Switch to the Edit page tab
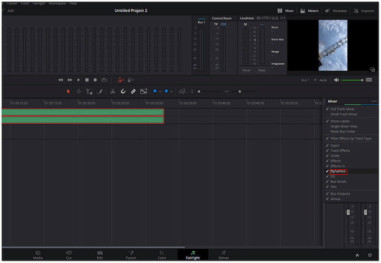 coord(100,255)
